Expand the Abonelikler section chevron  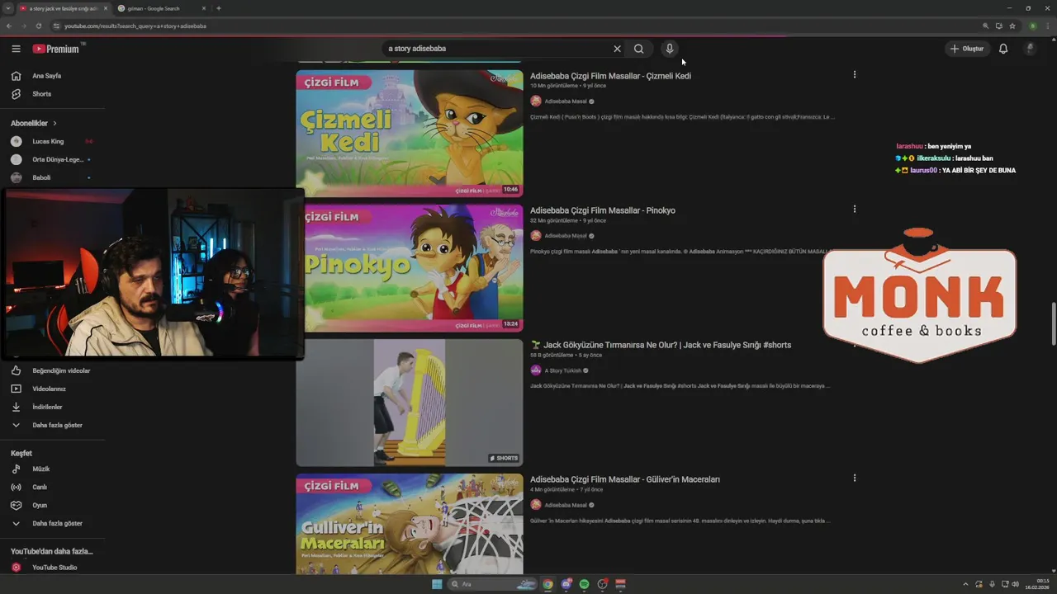(55, 123)
